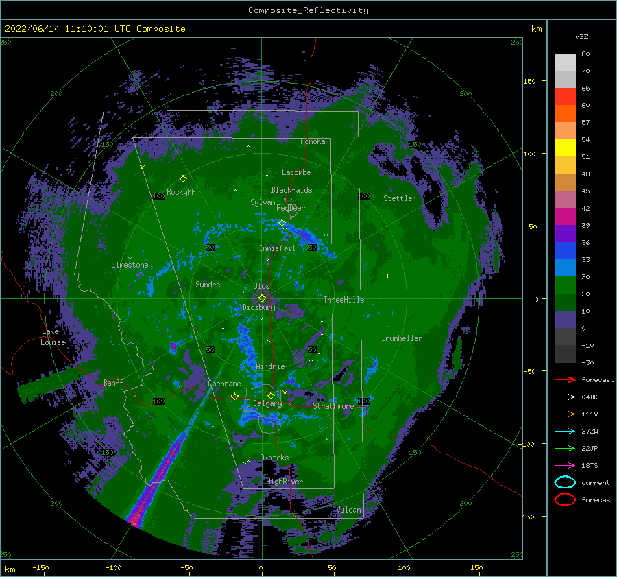Click the Stettler town label
The height and width of the screenshot is (577, 617).
(400, 198)
